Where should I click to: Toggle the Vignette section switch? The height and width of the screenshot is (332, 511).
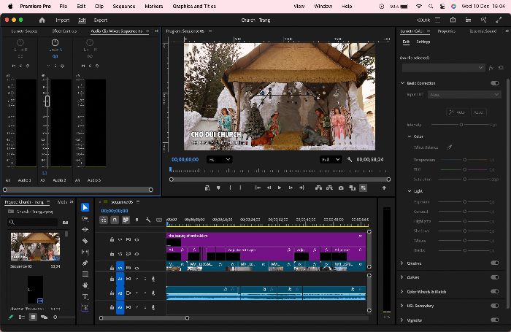point(494,320)
